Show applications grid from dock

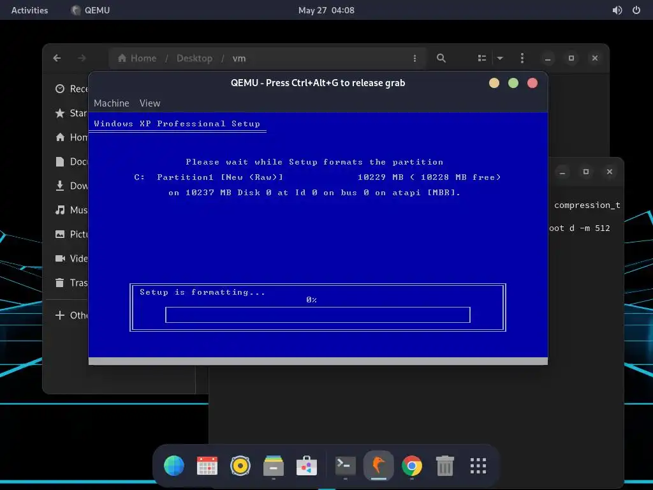[478, 465]
